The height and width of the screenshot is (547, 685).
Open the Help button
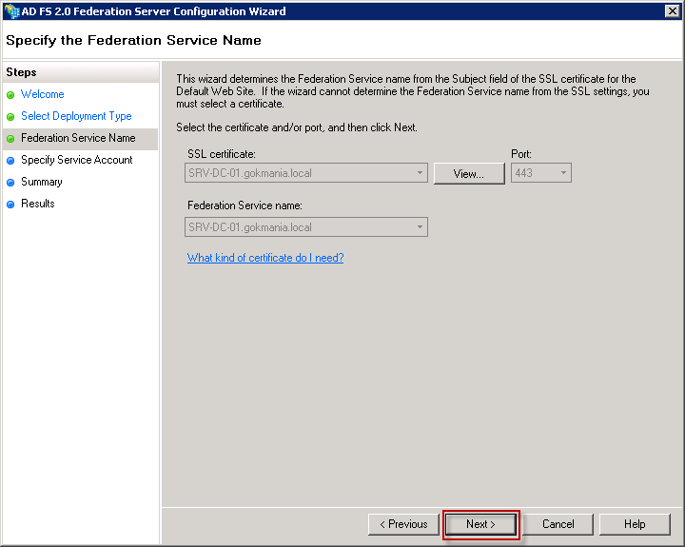635,524
